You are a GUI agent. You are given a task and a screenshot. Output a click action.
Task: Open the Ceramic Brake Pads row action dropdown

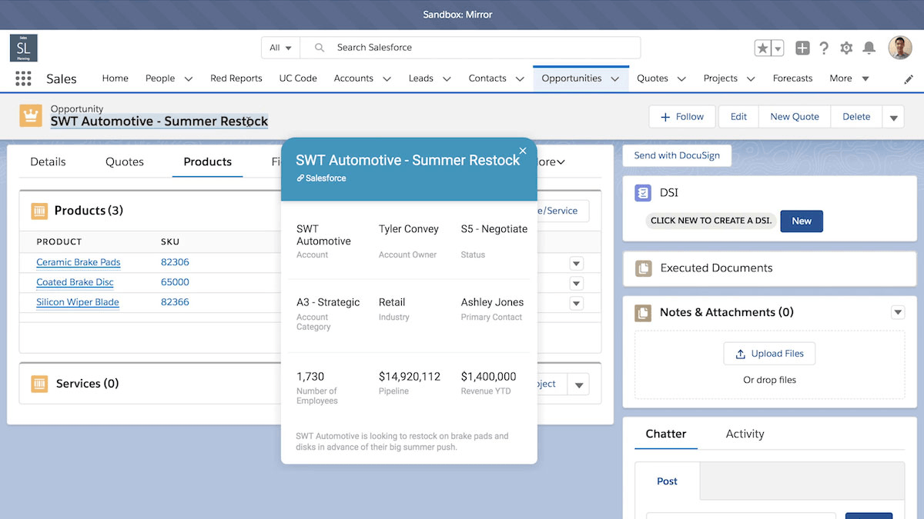[x=576, y=263]
